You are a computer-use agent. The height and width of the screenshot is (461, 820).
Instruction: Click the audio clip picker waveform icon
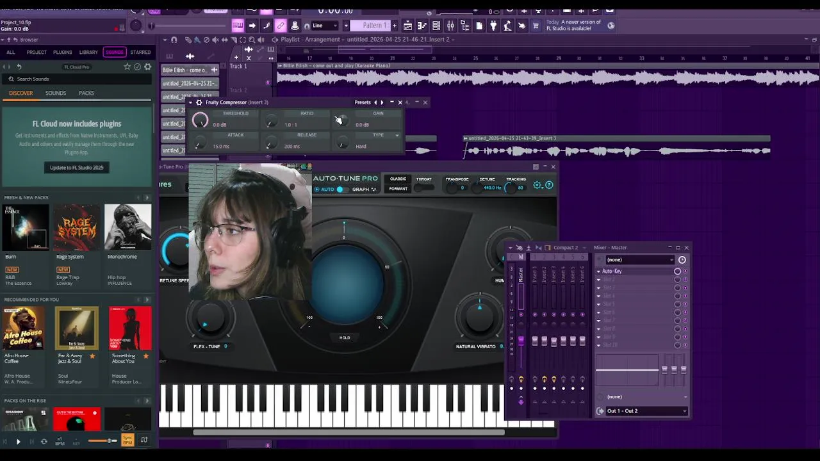coord(190,56)
